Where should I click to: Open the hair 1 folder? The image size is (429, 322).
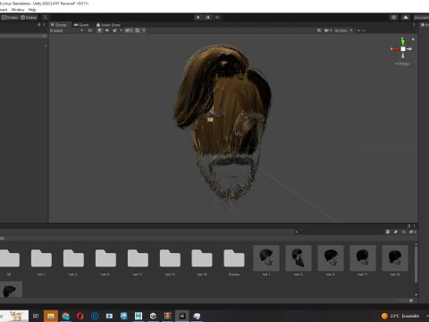(41, 258)
